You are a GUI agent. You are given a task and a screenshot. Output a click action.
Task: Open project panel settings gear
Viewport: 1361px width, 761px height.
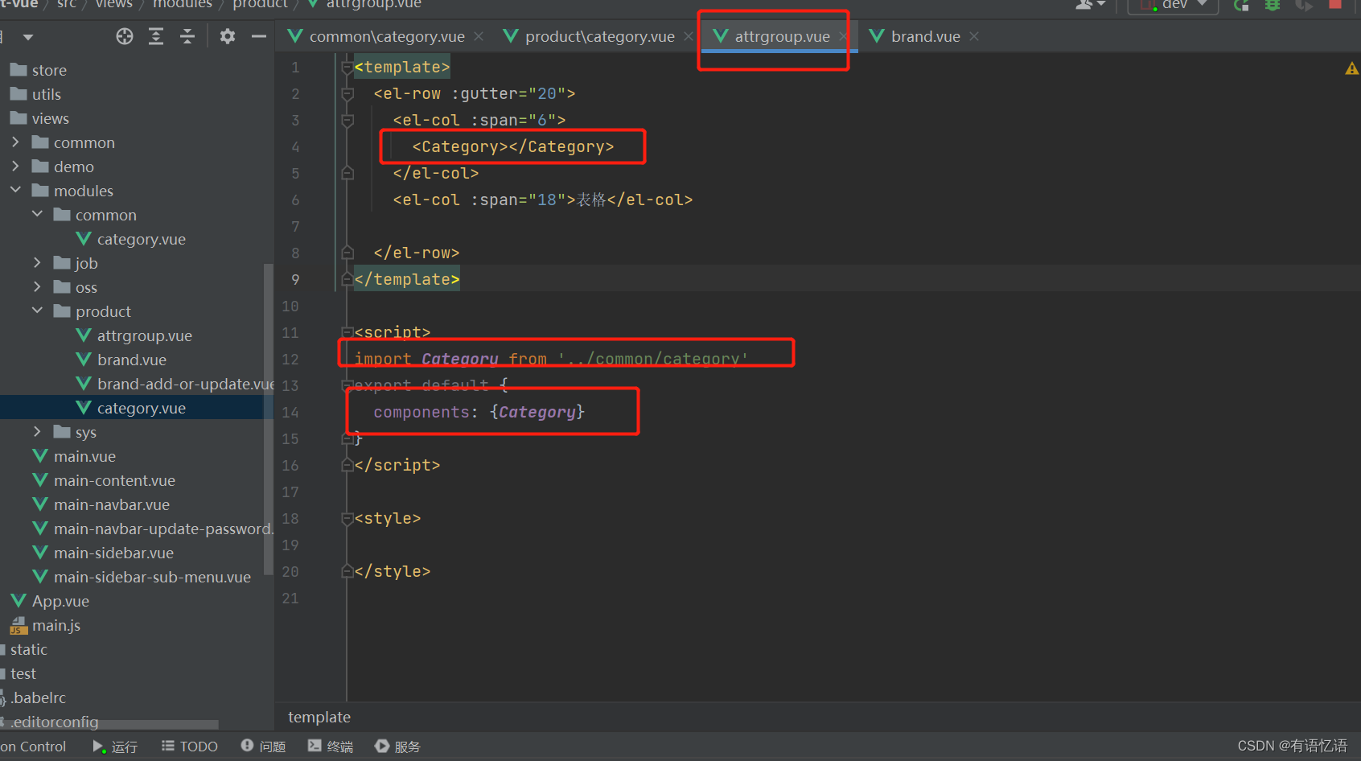pyautogui.click(x=228, y=36)
